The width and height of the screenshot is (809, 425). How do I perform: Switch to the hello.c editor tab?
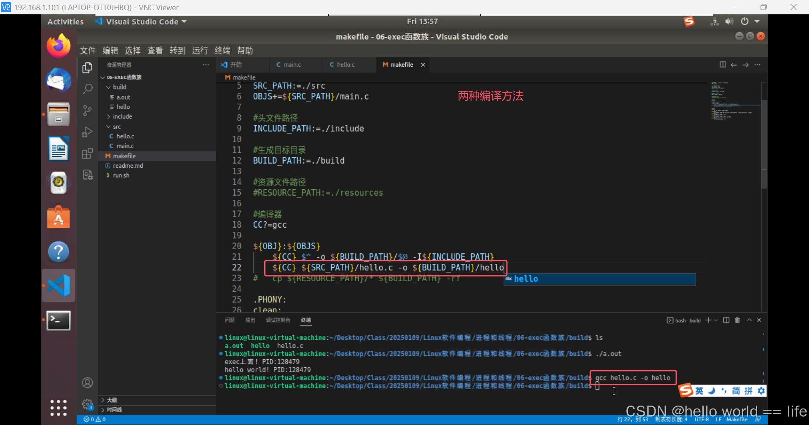click(346, 65)
